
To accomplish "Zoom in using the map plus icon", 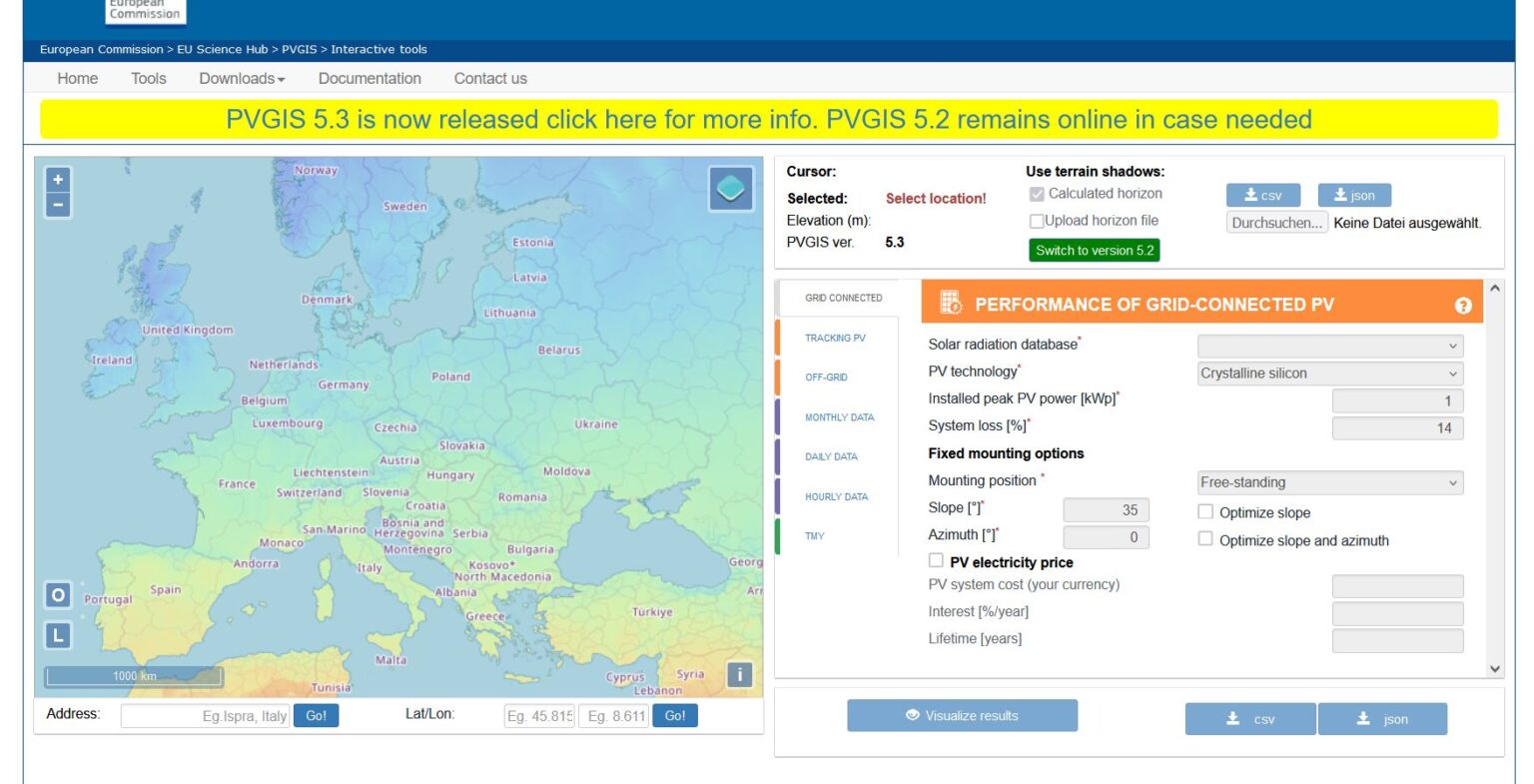I will 57,179.
